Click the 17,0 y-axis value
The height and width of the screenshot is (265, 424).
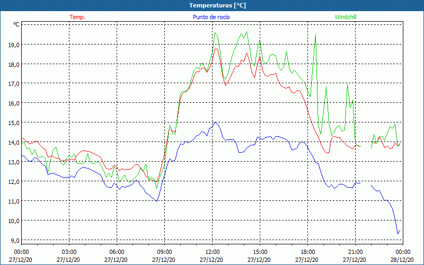pyautogui.click(x=14, y=84)
